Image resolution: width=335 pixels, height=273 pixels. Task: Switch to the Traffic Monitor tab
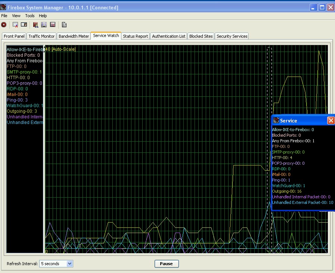click(41, 36)
